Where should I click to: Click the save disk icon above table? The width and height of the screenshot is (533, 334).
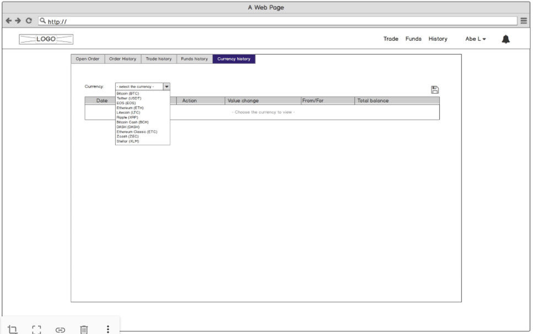tap(435, 90)
